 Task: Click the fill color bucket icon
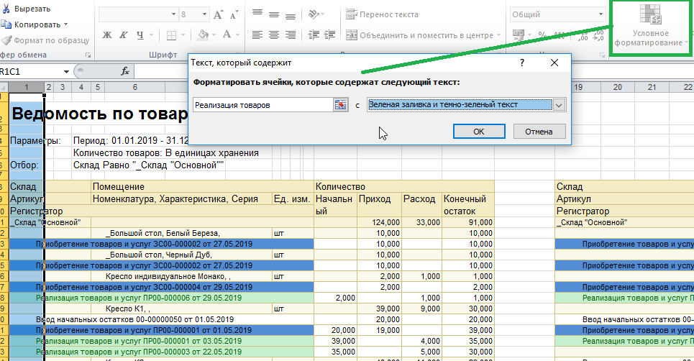click(204, 35)
